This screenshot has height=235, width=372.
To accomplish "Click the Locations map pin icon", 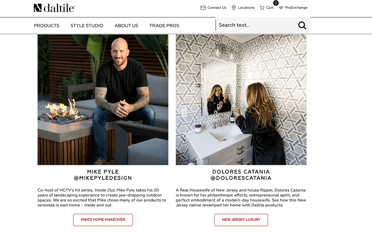I will tap(234, 8).
